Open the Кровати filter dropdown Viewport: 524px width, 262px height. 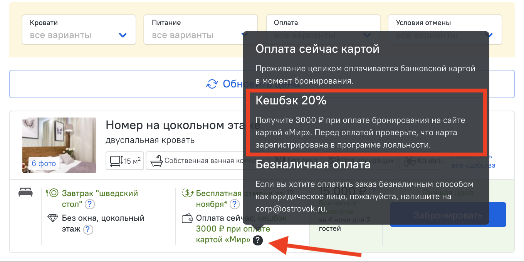click(x=79, y=30)
